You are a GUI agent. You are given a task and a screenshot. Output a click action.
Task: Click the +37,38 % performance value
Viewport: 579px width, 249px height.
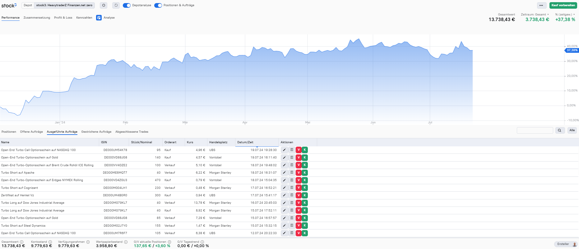point(565,20)
